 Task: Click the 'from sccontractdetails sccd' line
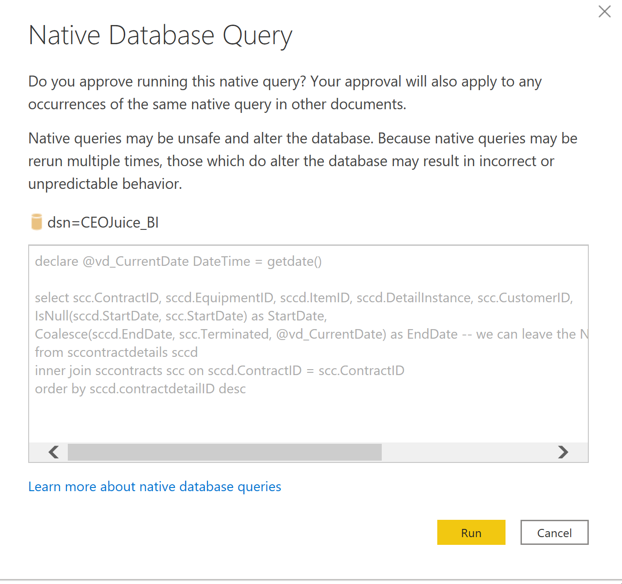click(x=116, y=352)
